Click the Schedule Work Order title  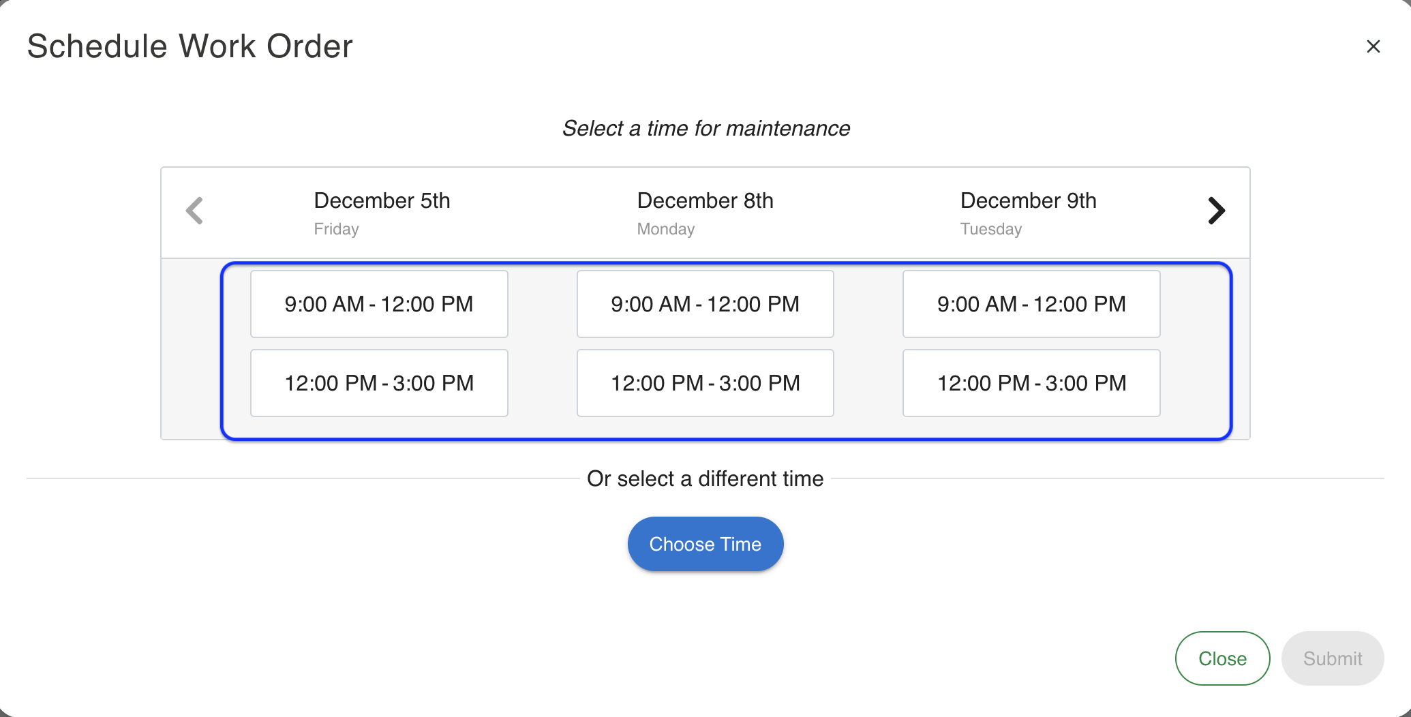point(189,46)
